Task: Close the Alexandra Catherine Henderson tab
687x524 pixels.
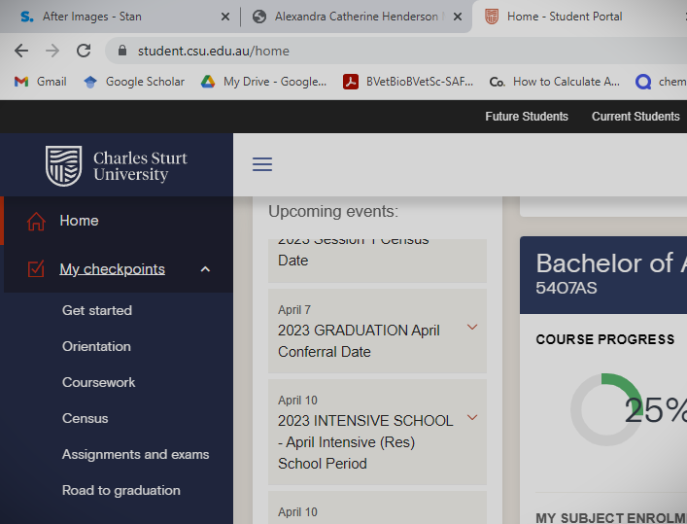Action: tap(458, 17)
